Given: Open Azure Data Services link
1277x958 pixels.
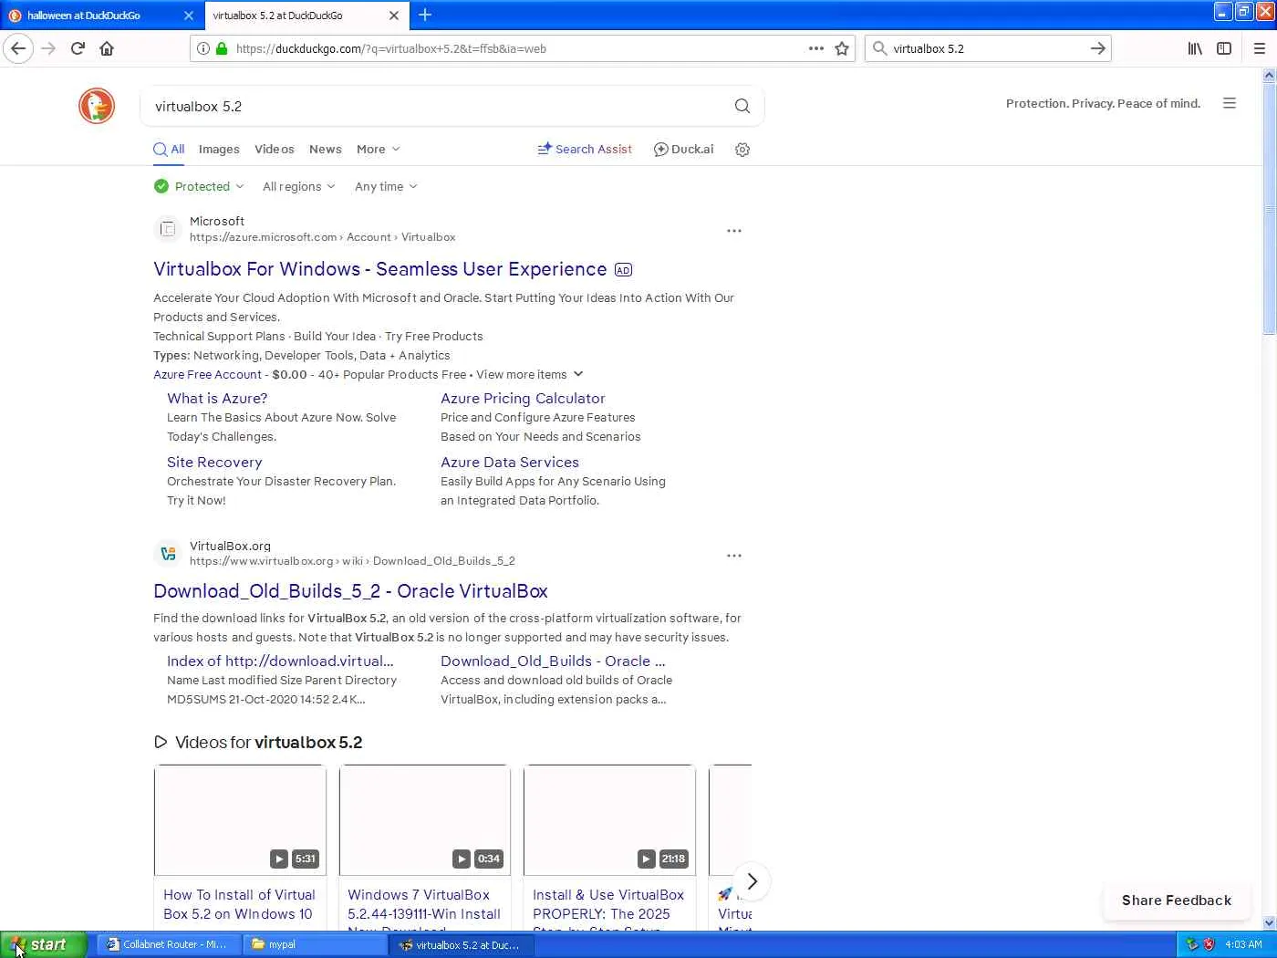Looking at the screenshot, I should pyautogui.click(x=510, y=463).
